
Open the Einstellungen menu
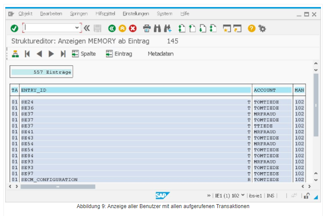coord(135,14)
